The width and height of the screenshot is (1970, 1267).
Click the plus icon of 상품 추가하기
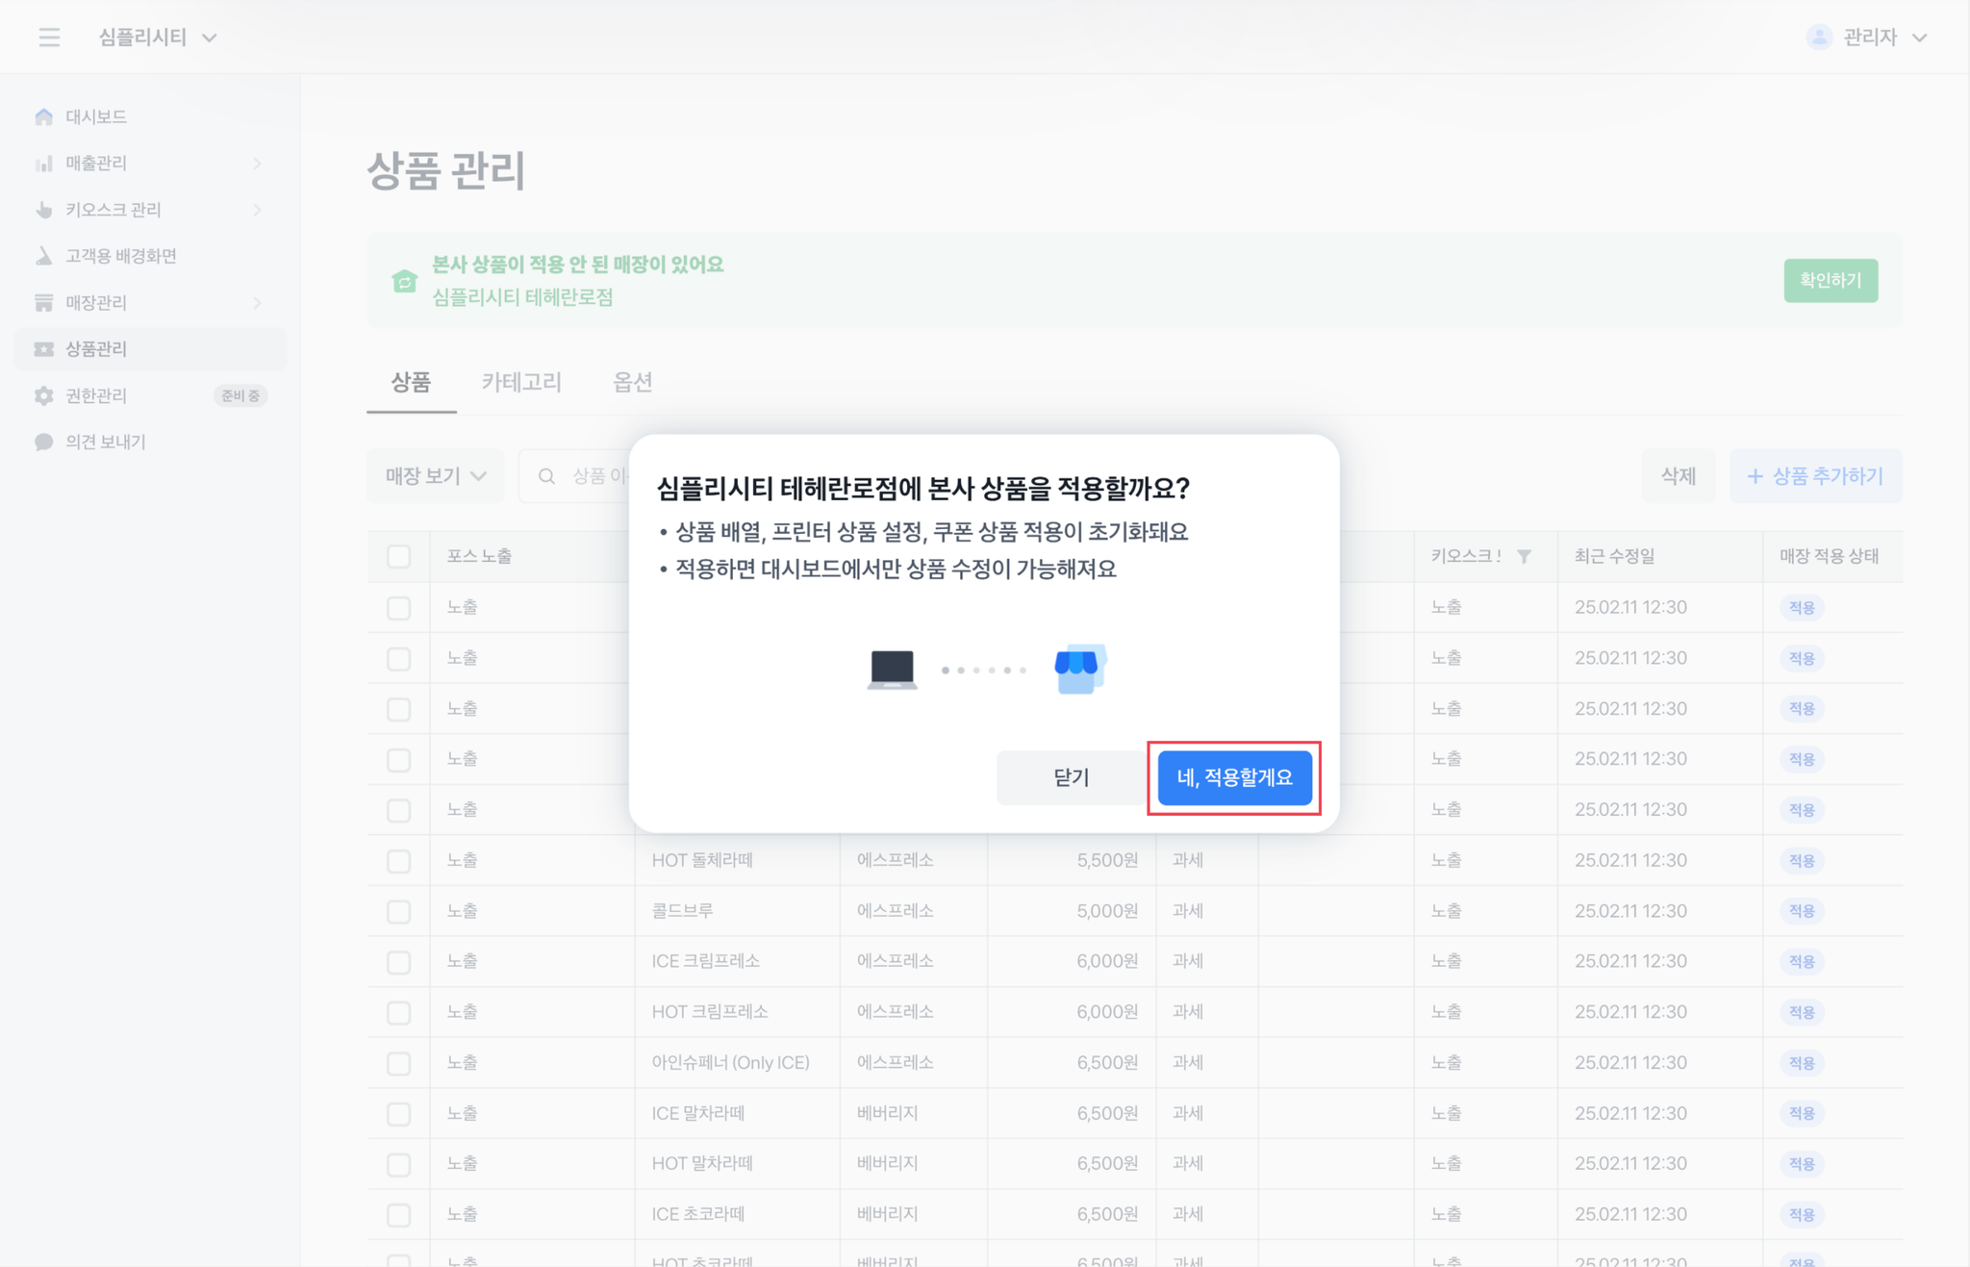coord(1755,476)
